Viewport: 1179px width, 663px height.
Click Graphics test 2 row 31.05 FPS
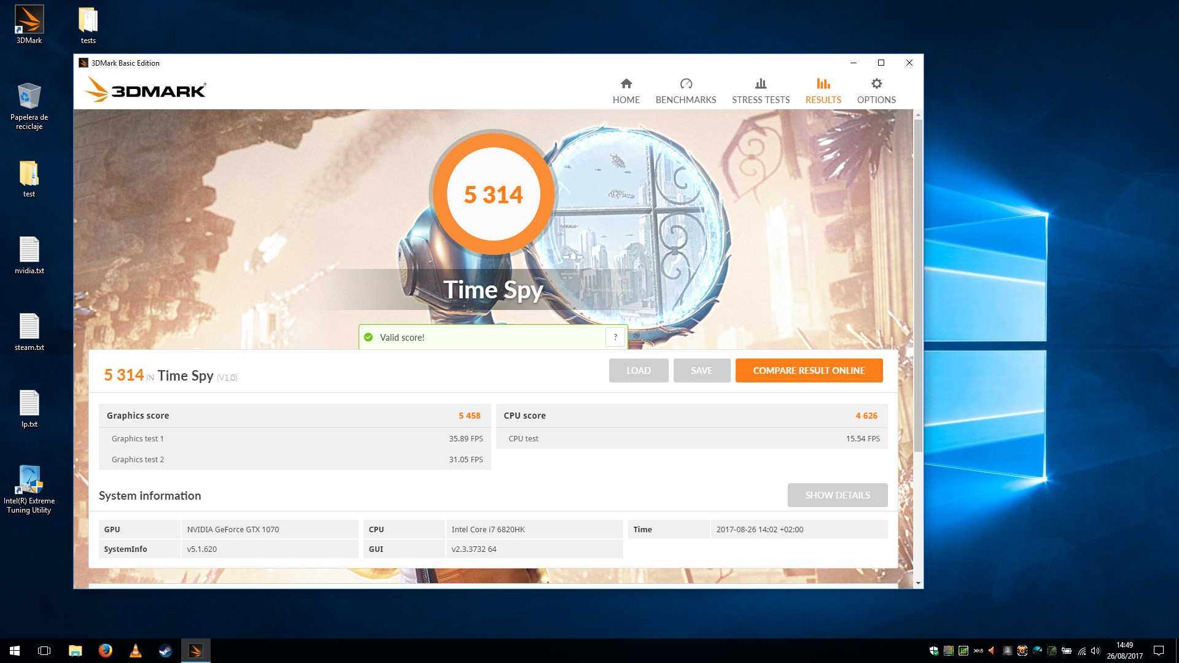(295, 459)
